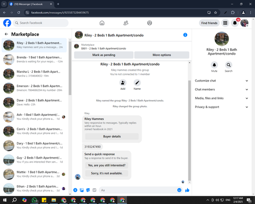Open Ethan 2 Beds conversation
The height and width of the screenshot is (204, 255).
click(x=34, y=188)
